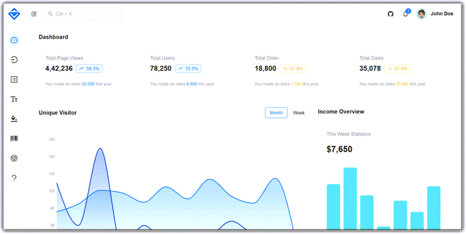466x234 pixels.
Task: Click the tallest bar in Income Overview
Action: (350, 198)
